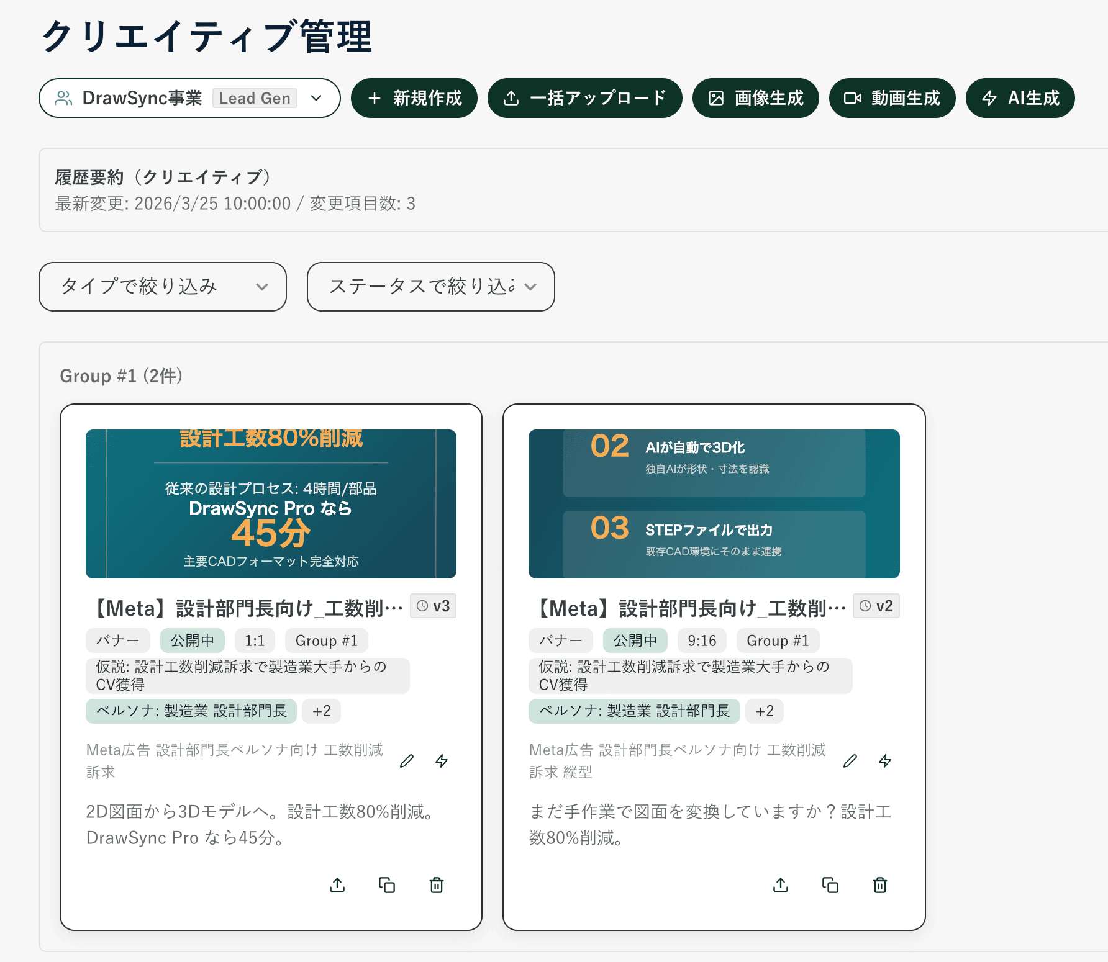Start a bulk upload with 一括アップロード
Screen dimensions: 1108x962
coord(585,97)
